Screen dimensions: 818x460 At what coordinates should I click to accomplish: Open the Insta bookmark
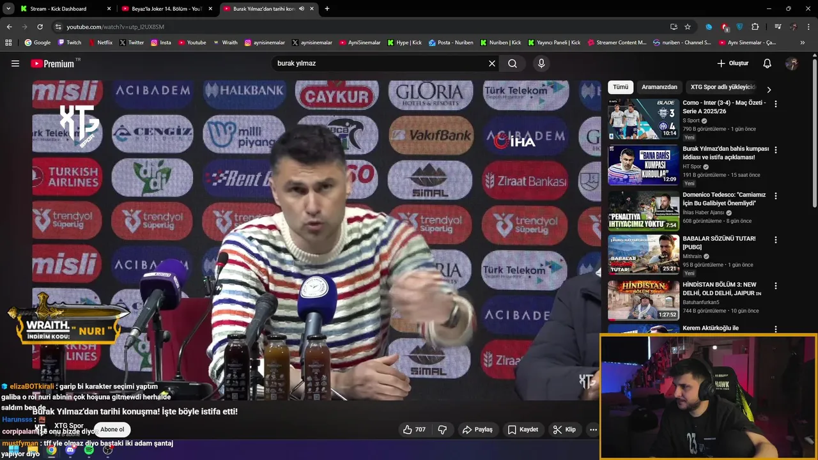[x=161, y=43]
